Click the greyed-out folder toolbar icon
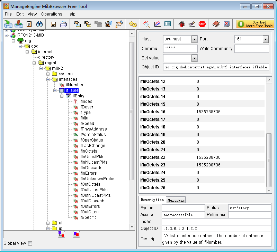The width and height of the screenshot is (277, 252). 98,24
